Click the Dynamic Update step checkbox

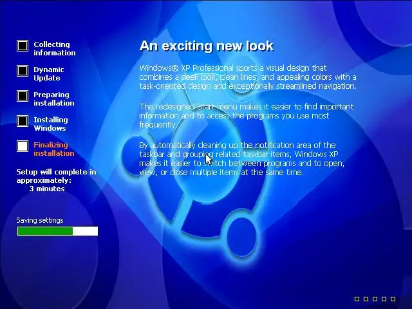[x=23, y=71]
